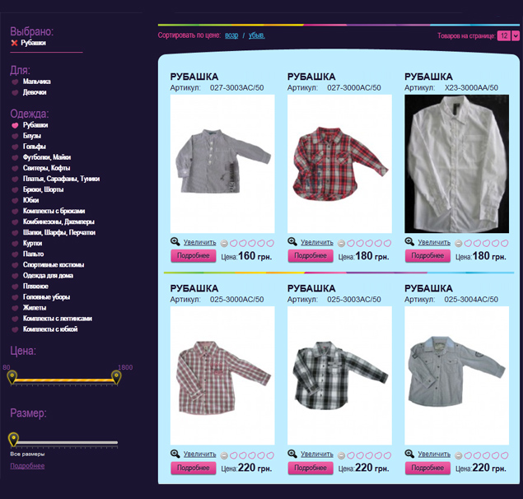Image resolution: width=523 pixels, height=499 pixels.
Task: Click magnifier icon under shirt 025-3003AC/50
Action: pyautogui.click(x=292, y=454)
